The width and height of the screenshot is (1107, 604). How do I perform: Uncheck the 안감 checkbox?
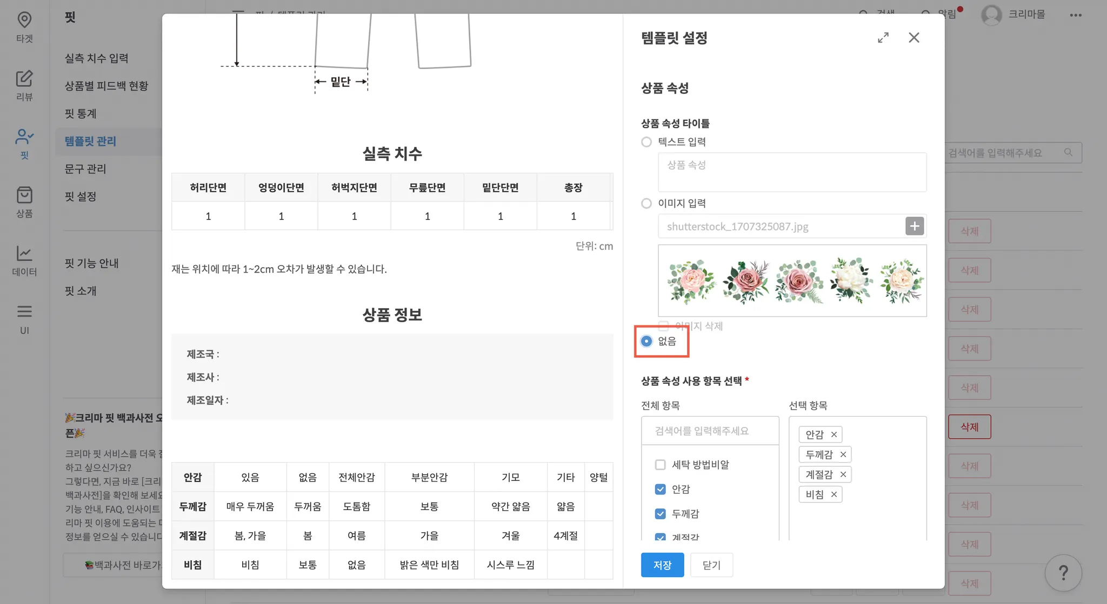660,489
